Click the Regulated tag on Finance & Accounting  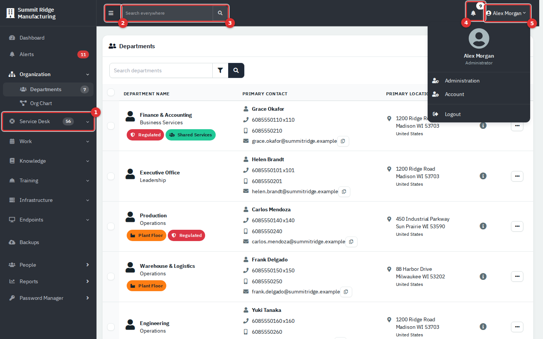click(x=146, y=135)
